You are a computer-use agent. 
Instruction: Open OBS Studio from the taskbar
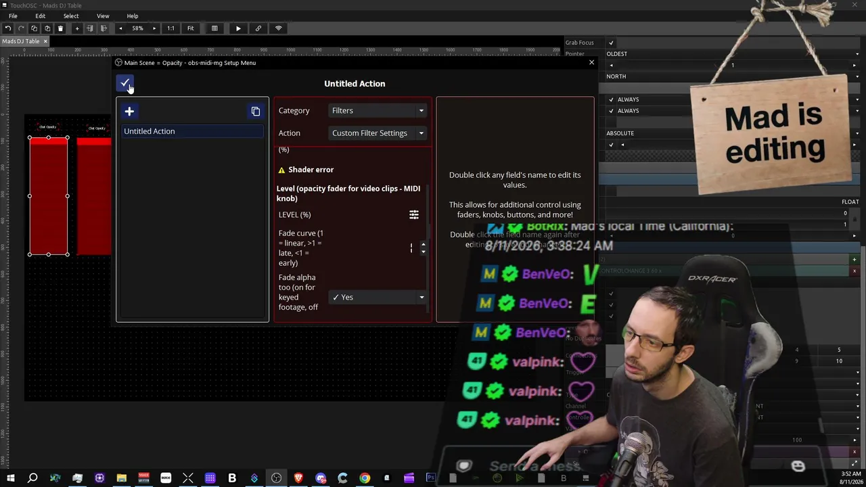pos(277,478)
